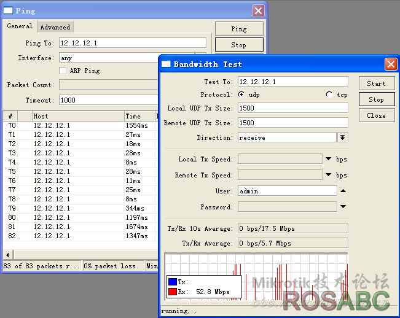Click the Direction combo box showing receive
This screenshot has width=400, height=318.
(287, 138)
